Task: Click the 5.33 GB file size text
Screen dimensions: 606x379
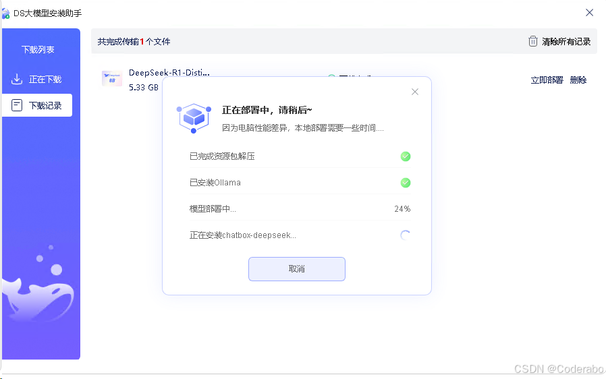Action: [144, 88]
